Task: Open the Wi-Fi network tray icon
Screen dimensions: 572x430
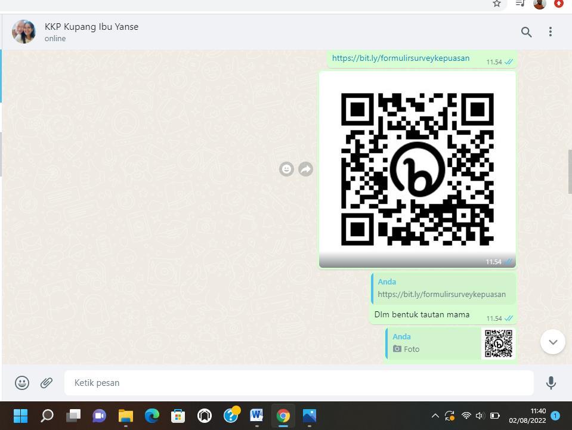Action: (x=466, y=416)
